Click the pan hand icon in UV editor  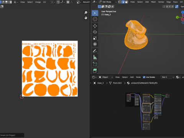[86, 18]
